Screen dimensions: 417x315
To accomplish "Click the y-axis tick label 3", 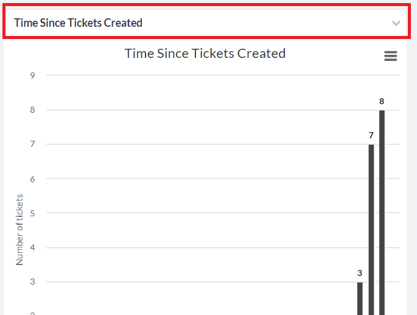I will pos(32,281).
